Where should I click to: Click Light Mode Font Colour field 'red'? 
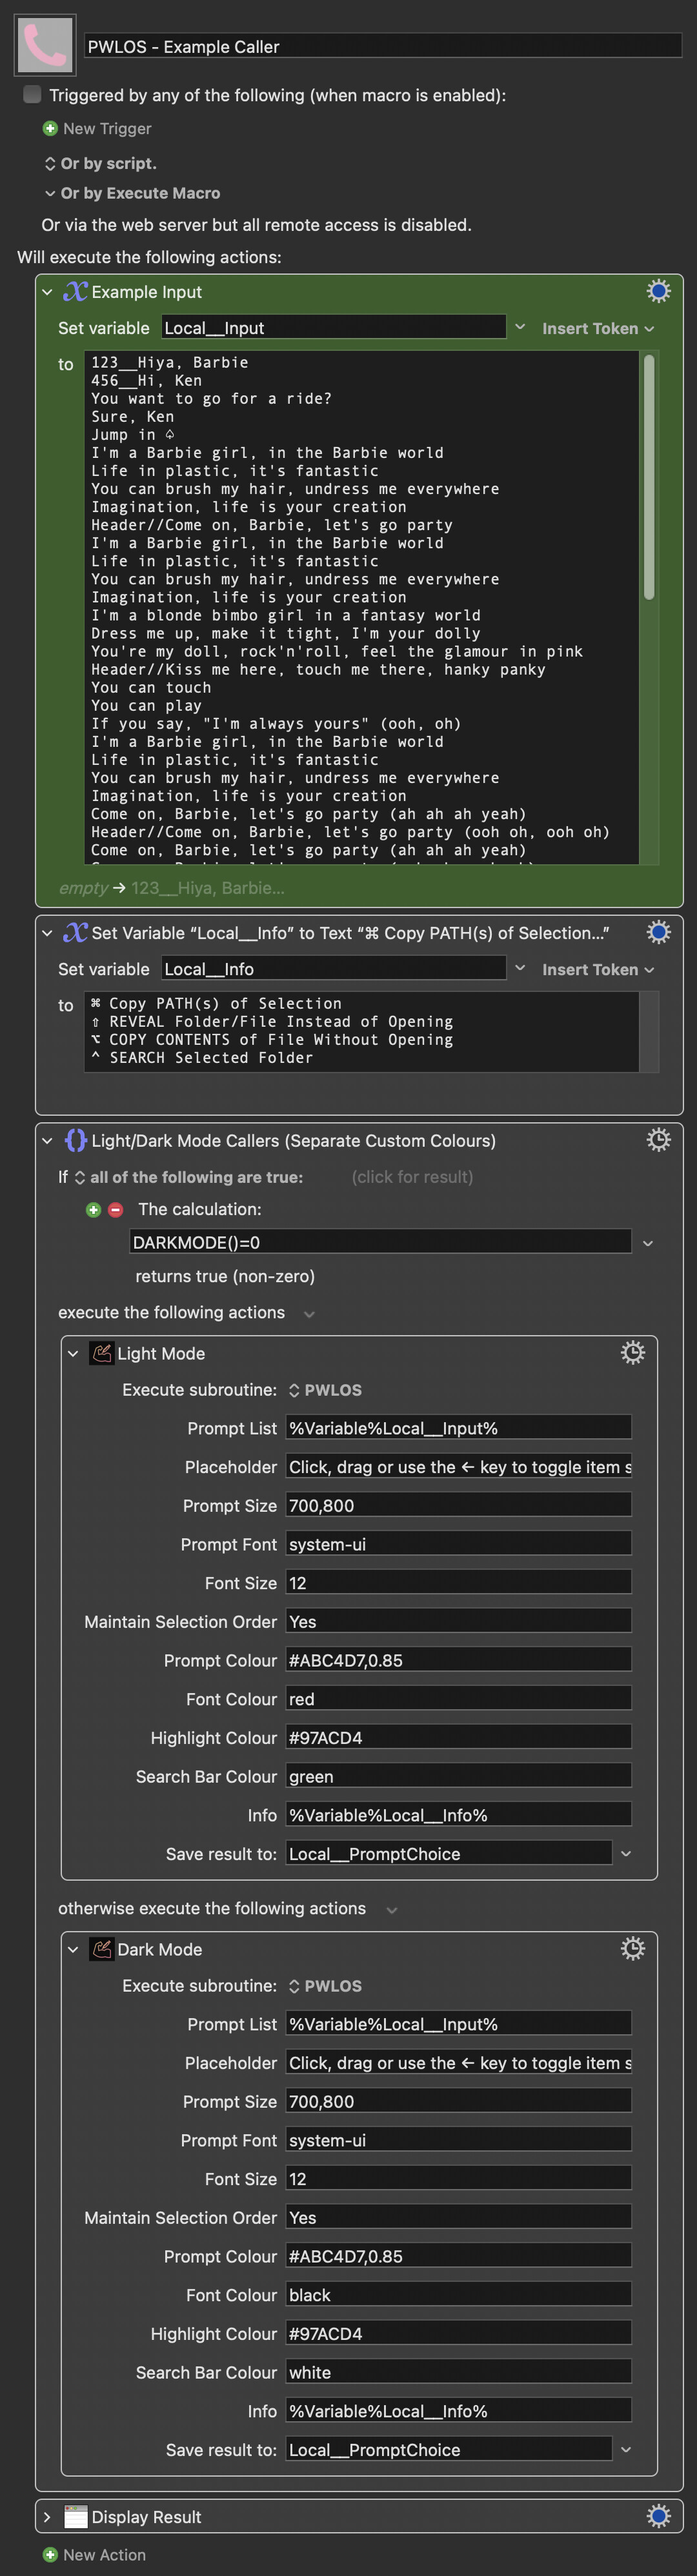[458, 1698]
